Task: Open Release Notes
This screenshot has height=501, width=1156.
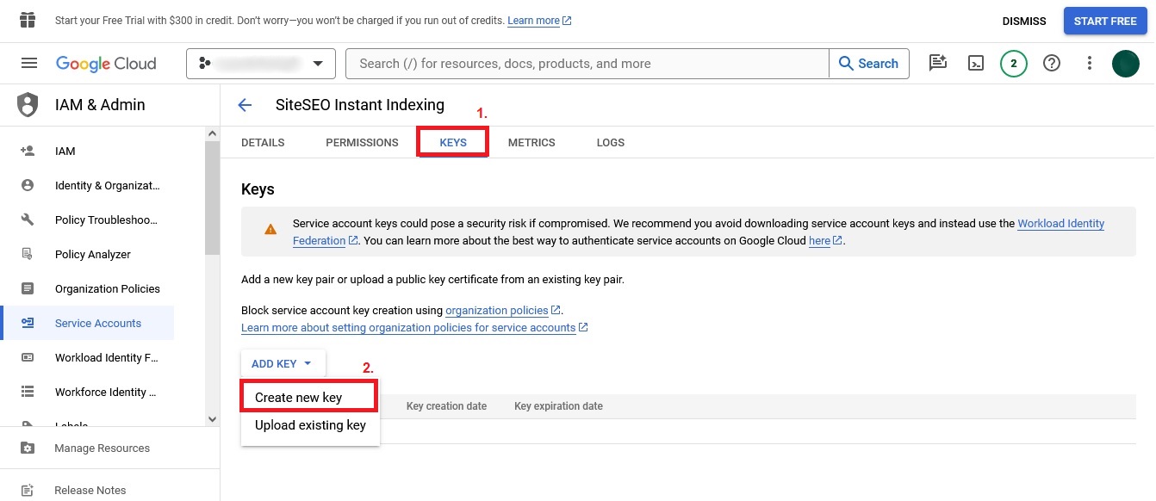Action: tap(90, 490)
